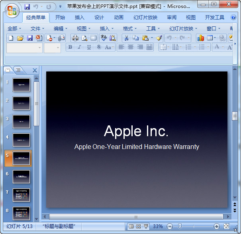Click the email attachment paperclip icon
Screen dimensions: 241x234
61,38
